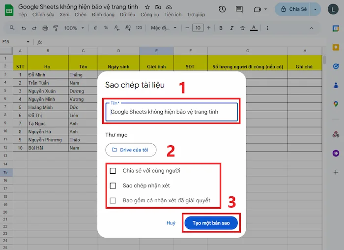The width and height of the screenshot is (344, 250).
Task: Click the paint format roller icon
Action: (56, 28)
